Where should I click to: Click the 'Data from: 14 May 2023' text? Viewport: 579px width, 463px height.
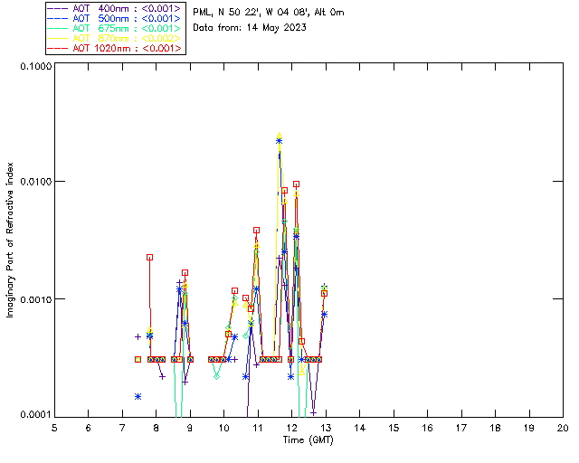pos(250,27)
